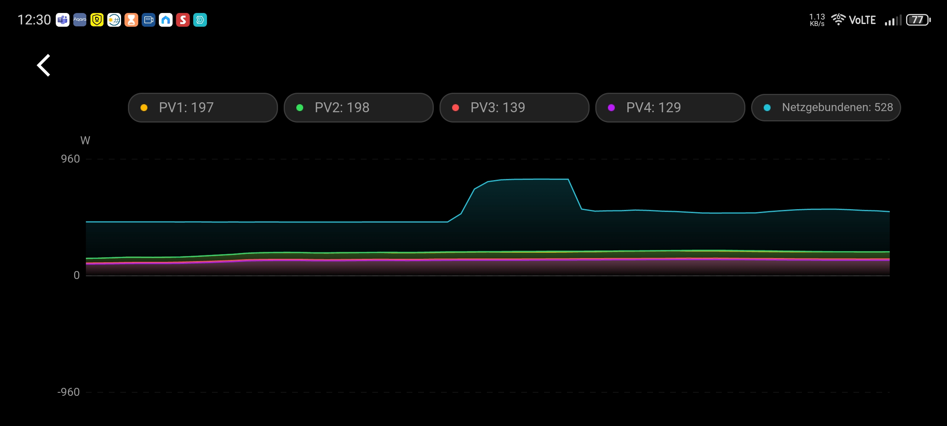Tap the sun weather notification icon
The height and width of the screenshot is (426, 947).
(114, 20)
